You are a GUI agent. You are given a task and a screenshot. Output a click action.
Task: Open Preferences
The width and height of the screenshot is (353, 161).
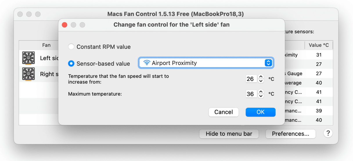point(290,134)
